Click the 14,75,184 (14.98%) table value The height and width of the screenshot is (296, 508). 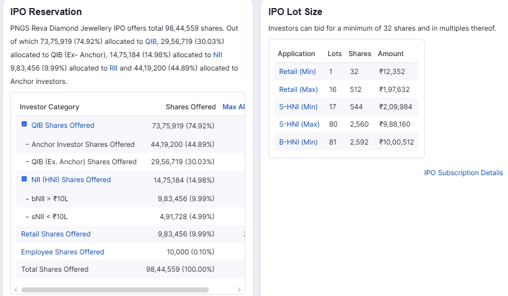[x=183, y=180]
